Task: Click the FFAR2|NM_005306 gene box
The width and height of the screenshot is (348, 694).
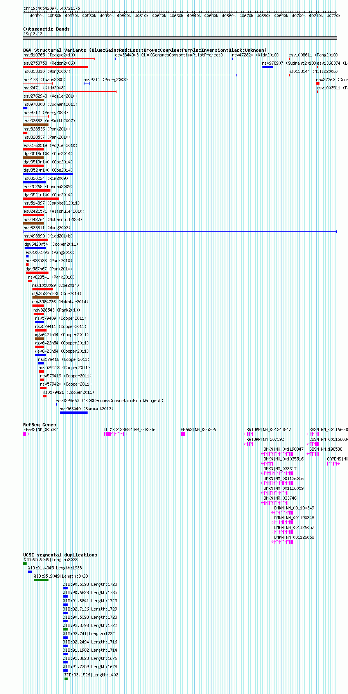Action: [183, 434]
